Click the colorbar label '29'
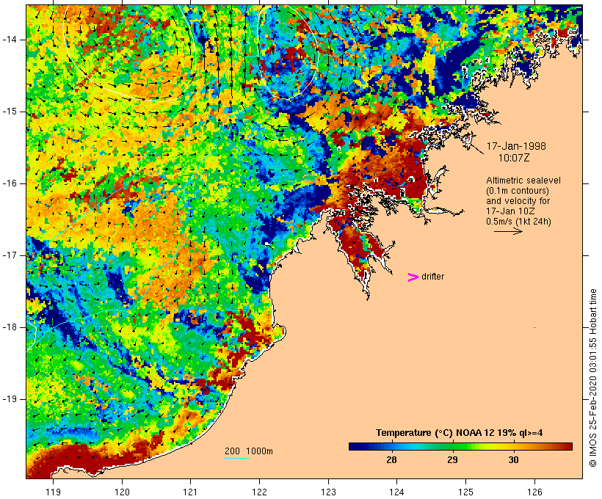Viewport: 602px width, 499px height. tap(452, 459)
